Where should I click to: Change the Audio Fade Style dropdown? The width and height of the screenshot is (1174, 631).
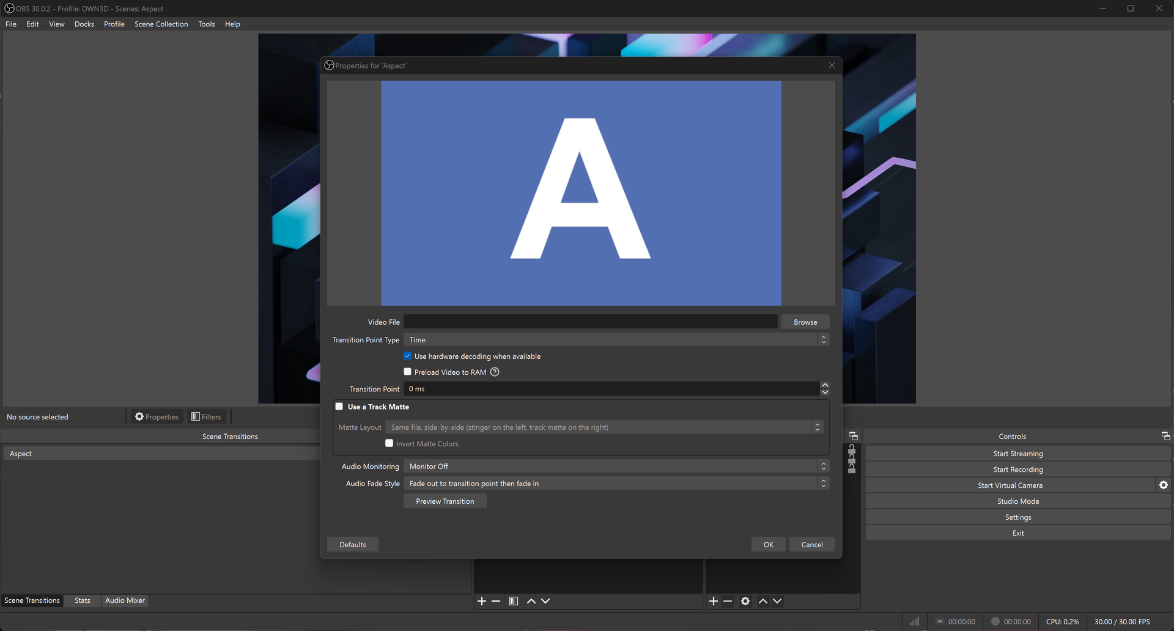(x=616, y=483)
